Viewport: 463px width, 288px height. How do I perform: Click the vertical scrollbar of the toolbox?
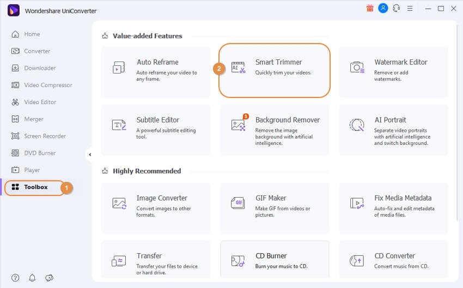click(457, 122)
